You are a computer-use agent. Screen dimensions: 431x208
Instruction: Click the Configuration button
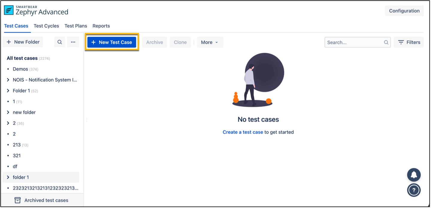404,11
